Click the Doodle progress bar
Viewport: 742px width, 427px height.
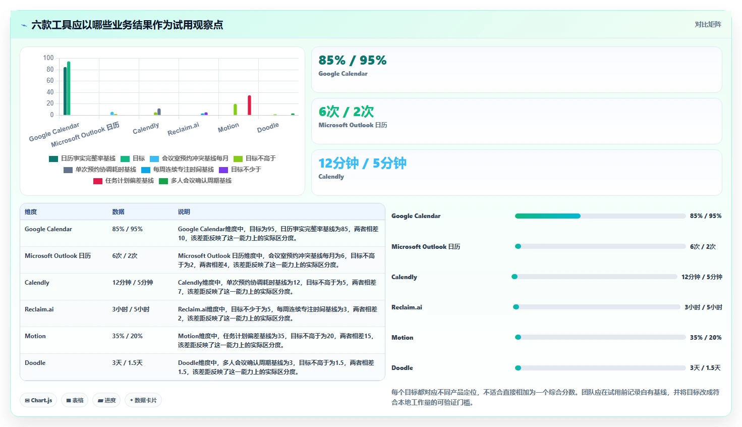coord(600,368)
